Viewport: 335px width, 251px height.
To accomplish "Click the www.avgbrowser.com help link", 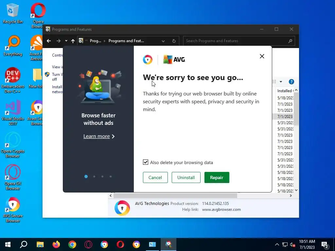I will [x=221, y=209].
